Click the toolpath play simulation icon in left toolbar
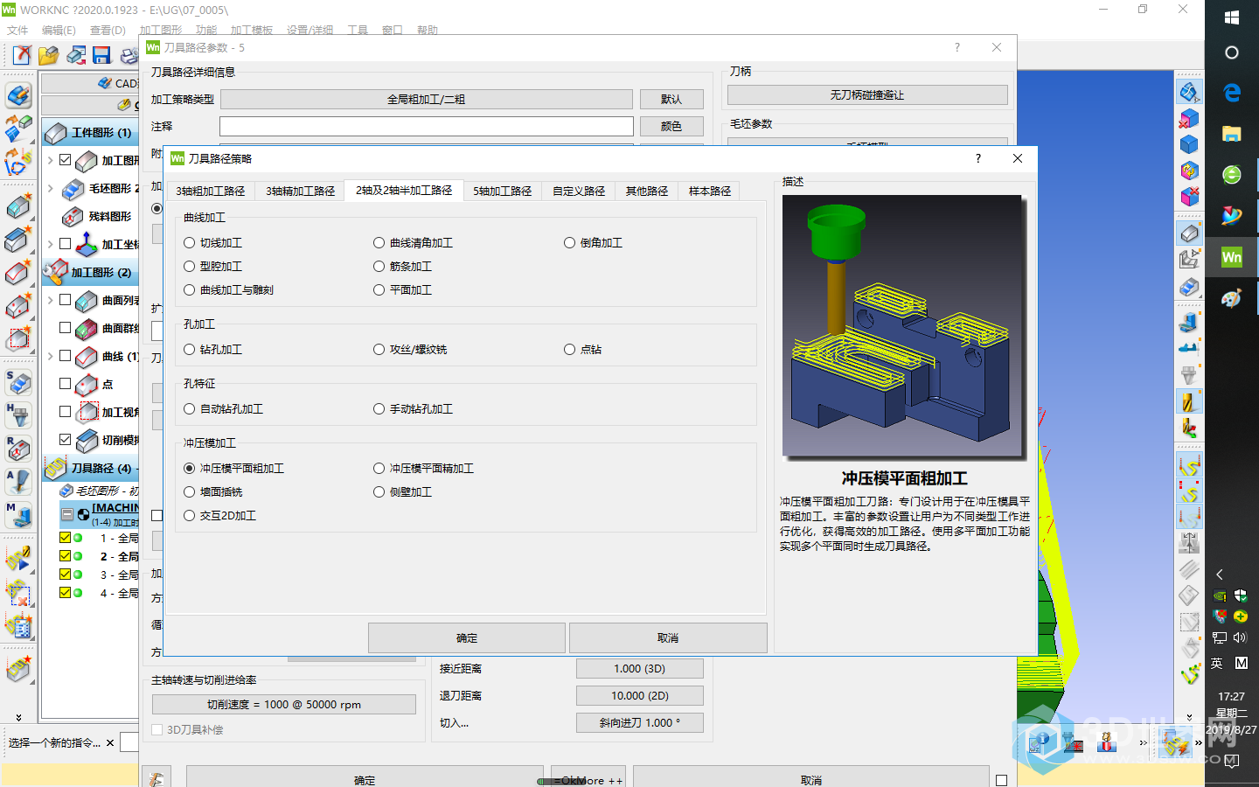Viewport: 1259px width, 787px height. pyautogui.click(x=18, y=559)
